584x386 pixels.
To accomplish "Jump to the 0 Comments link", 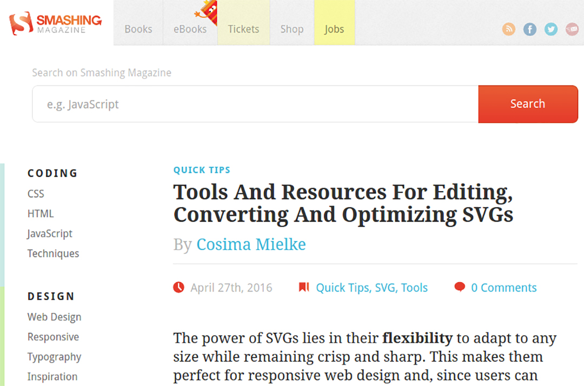I will (x=504, y=288).
